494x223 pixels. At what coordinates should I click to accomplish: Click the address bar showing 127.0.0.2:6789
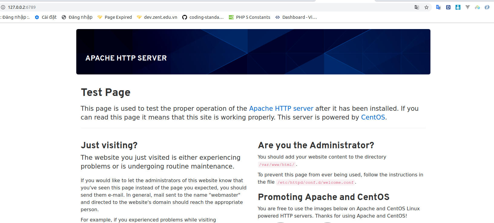(182, 7)
